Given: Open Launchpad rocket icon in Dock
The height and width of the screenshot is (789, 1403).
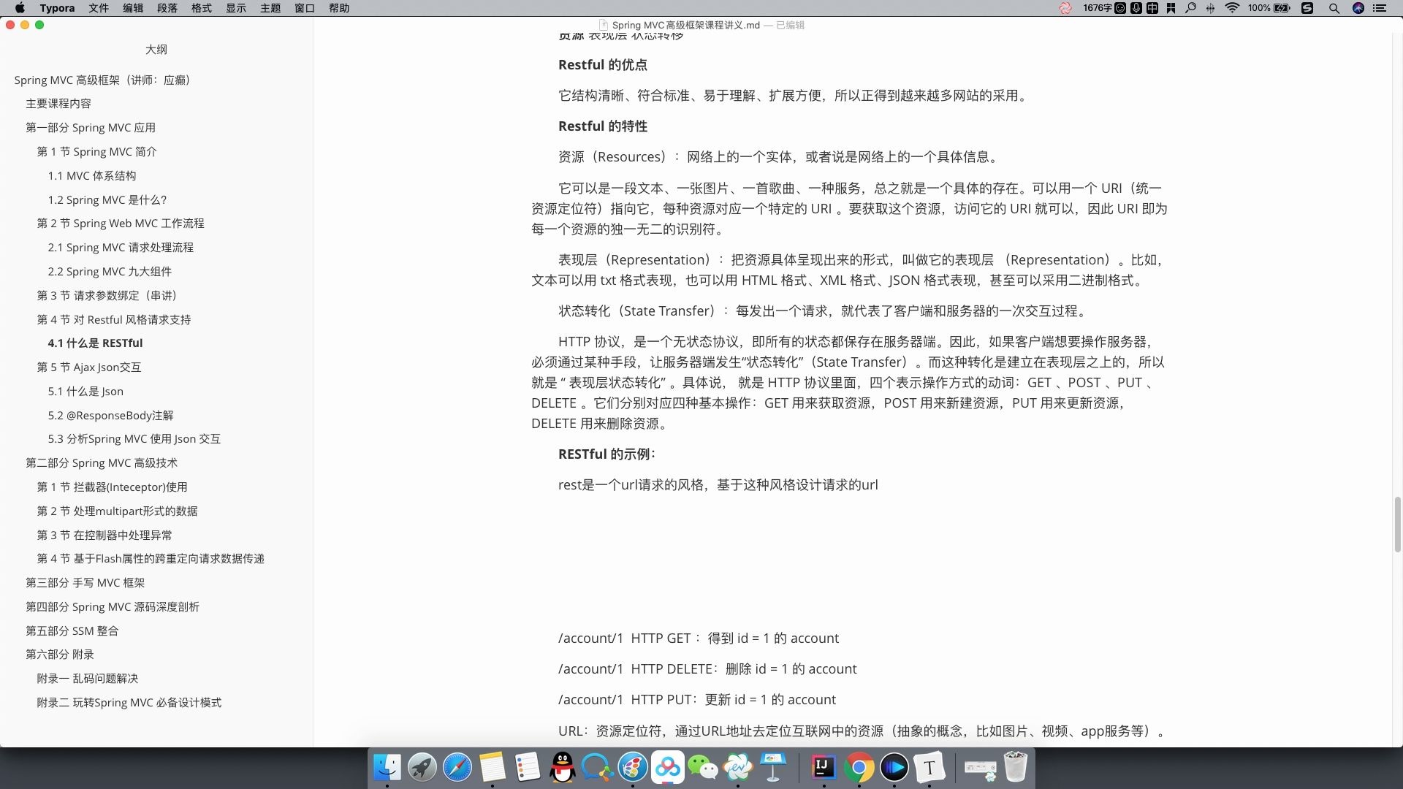Looking at the screenshot, I should coord(422,768).
